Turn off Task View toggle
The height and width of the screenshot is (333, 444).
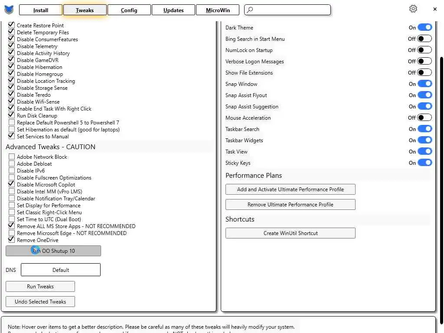tap(425, 151)
